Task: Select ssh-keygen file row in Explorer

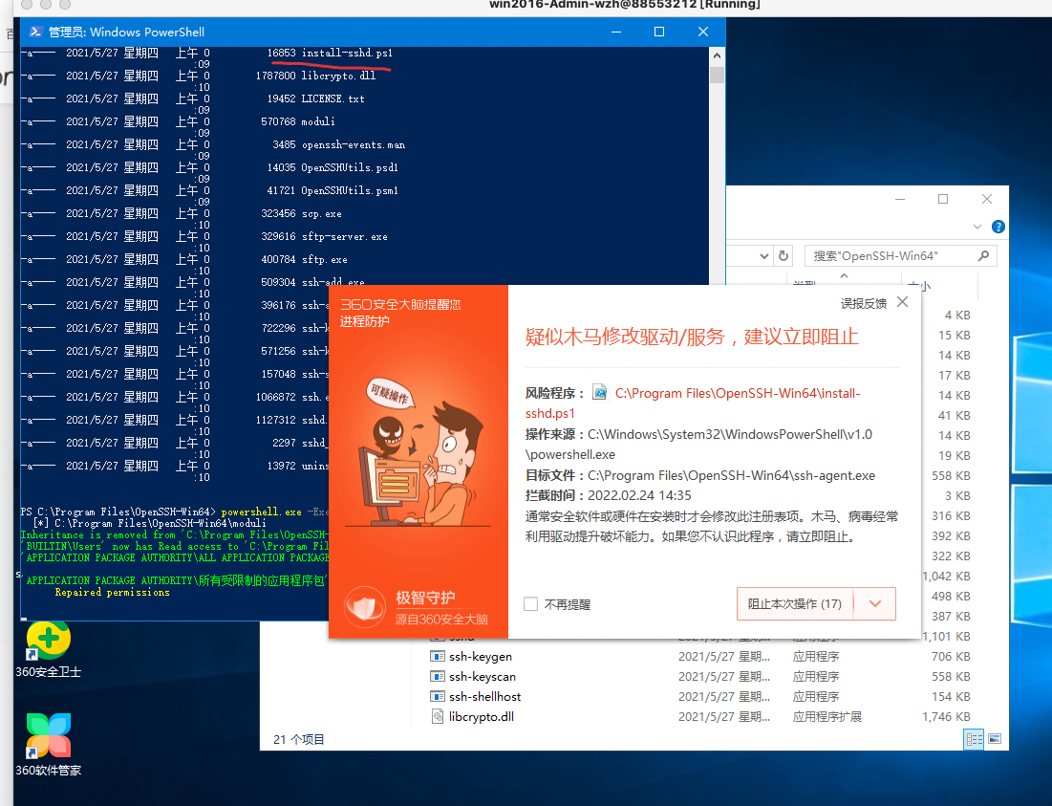Action: pyautogui.click(x=701, y=656)
